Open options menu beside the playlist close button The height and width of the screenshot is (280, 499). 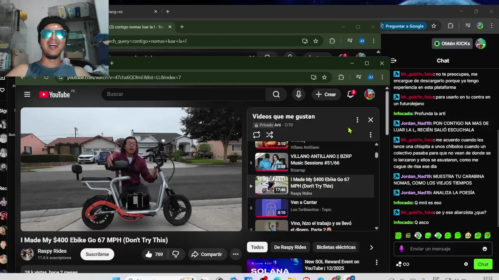pos(357,120)
